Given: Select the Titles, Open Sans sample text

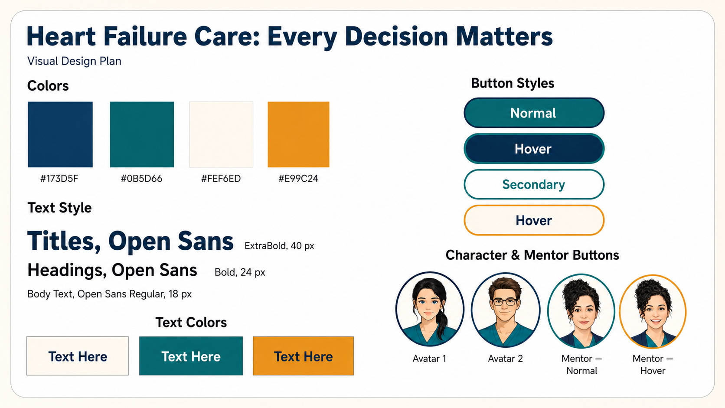Looking at the screenshot, I should point(131,241).
